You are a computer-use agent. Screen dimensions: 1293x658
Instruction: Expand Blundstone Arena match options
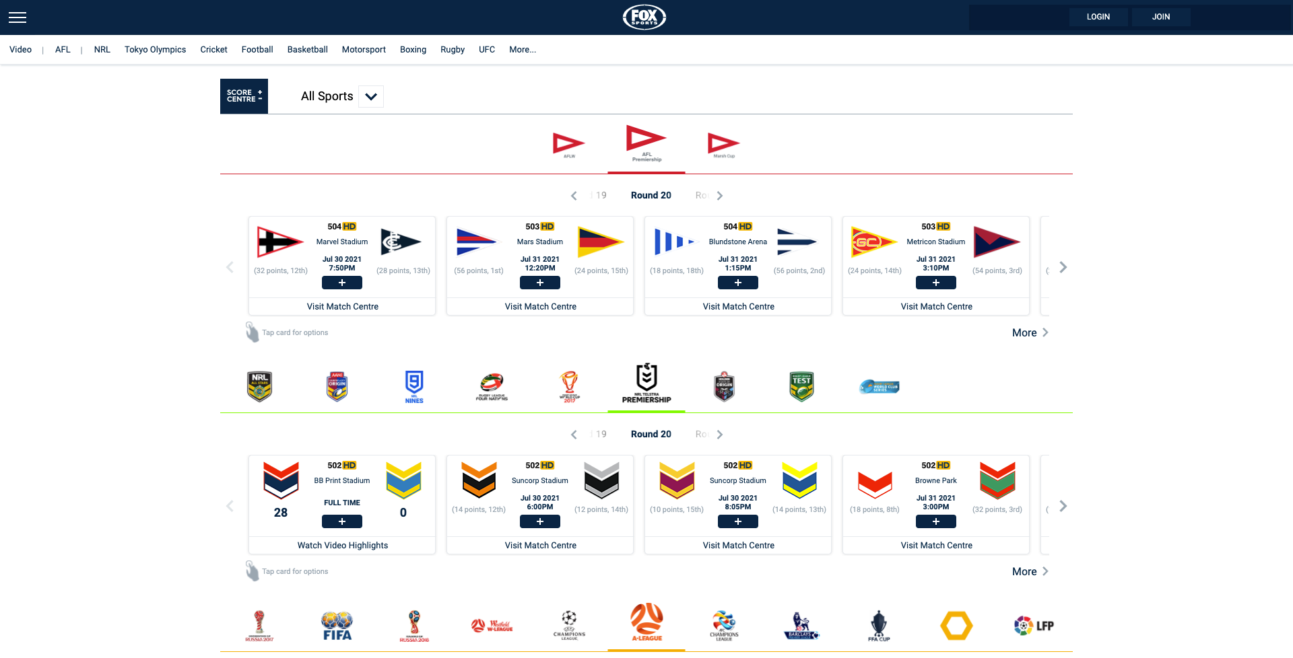click(x=738, y=283)
